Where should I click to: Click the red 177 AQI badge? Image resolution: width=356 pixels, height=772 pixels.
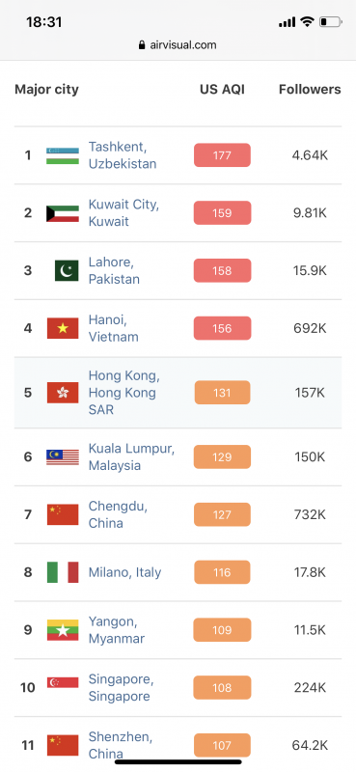[222, 155]
